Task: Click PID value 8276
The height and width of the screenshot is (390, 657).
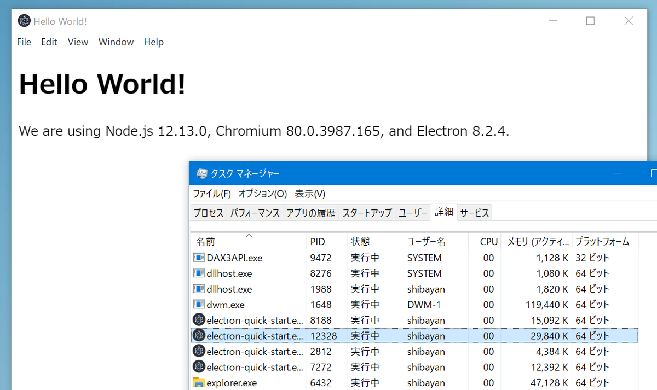Action: 321,273
